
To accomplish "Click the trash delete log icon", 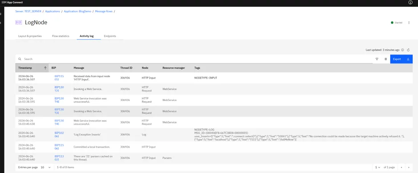I will [386, 59].
